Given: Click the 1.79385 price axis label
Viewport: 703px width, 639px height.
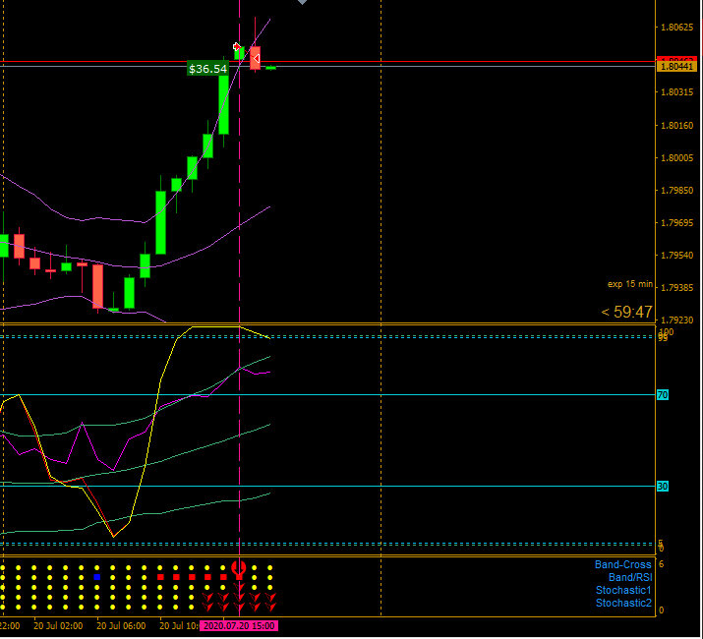Looking at the screenshot, I should point(677,287).
